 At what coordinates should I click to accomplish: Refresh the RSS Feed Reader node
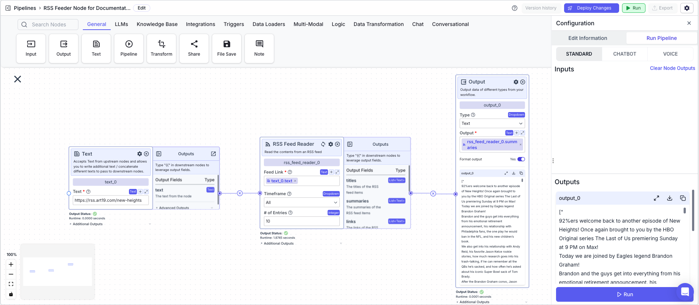click(x=323, y=144)
